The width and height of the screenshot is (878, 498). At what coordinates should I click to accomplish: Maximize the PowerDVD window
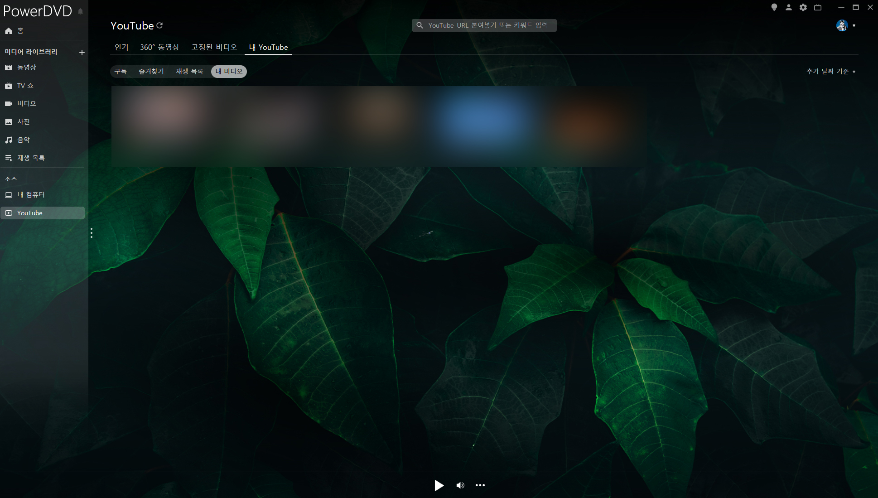tap(856, 7)
